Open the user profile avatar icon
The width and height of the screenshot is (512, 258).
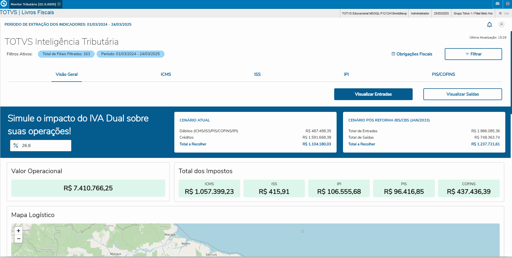click(502, 24)
